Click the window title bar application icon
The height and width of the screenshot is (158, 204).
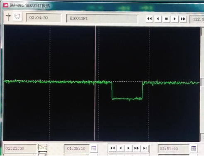click(6, 5)
